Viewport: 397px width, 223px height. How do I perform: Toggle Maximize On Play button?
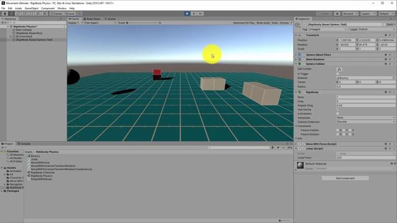click(x=244, y=23)
